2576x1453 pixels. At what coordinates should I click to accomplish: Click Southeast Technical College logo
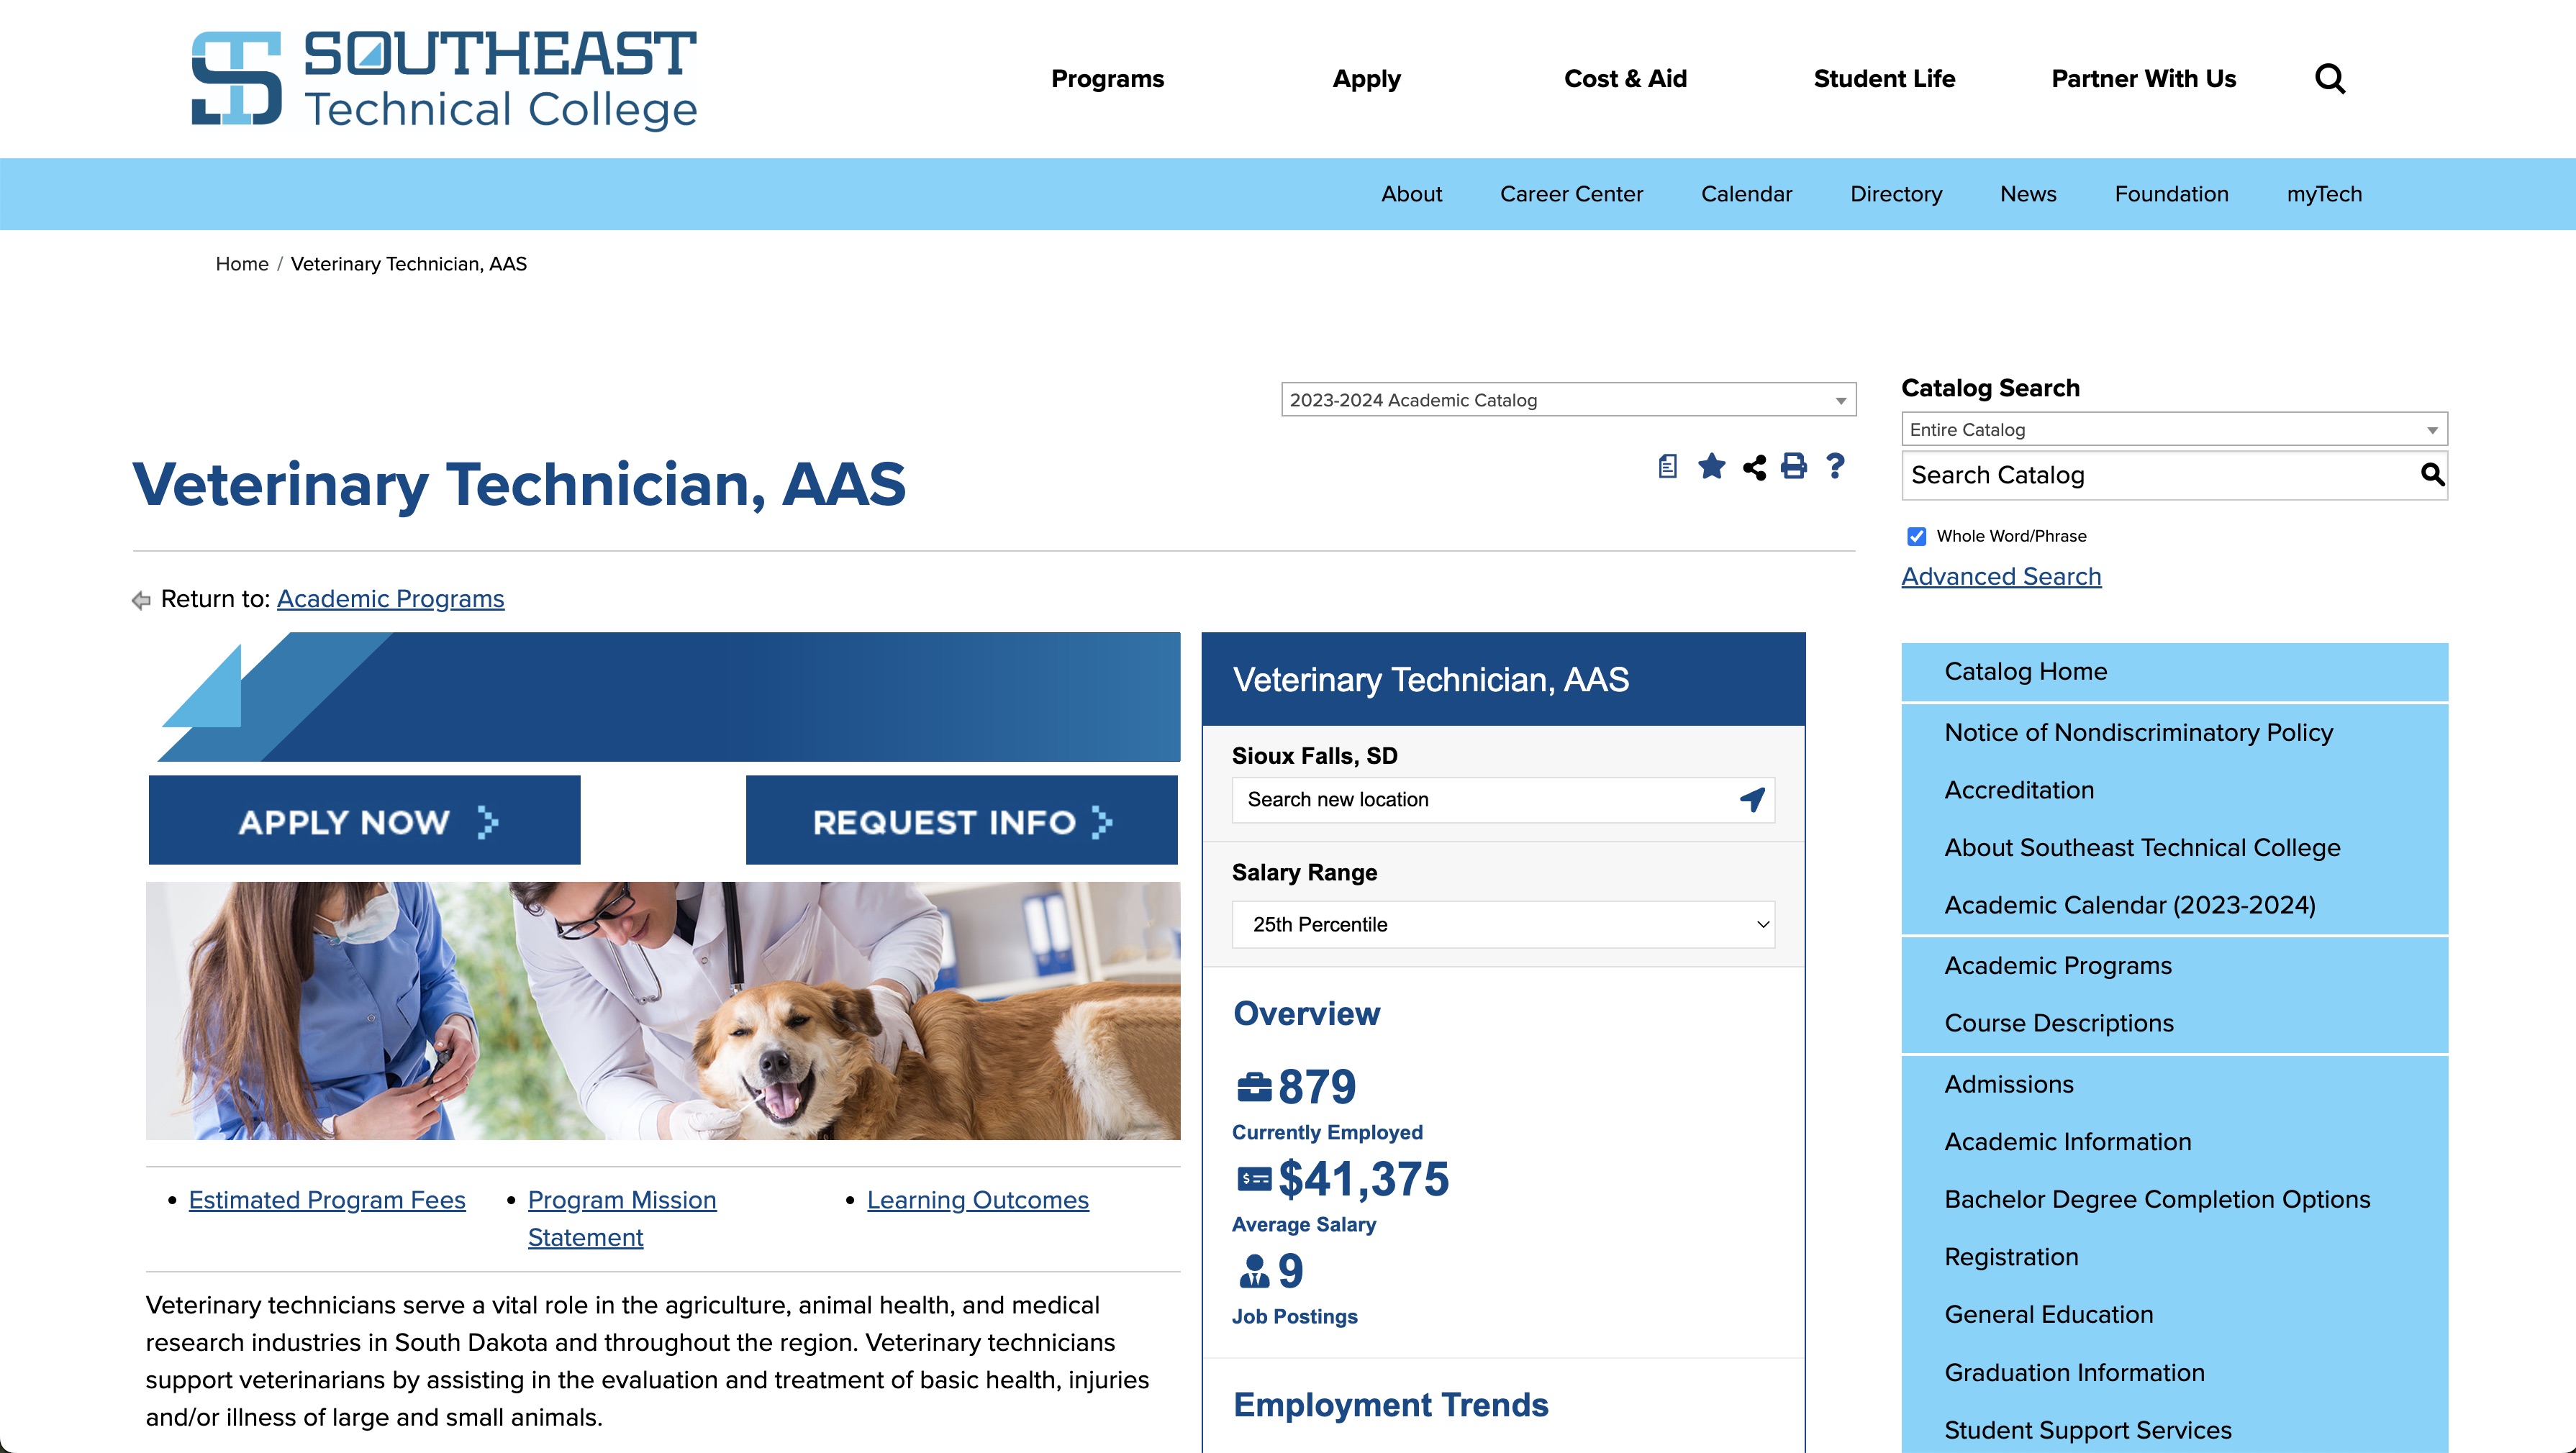click(444, 79)
